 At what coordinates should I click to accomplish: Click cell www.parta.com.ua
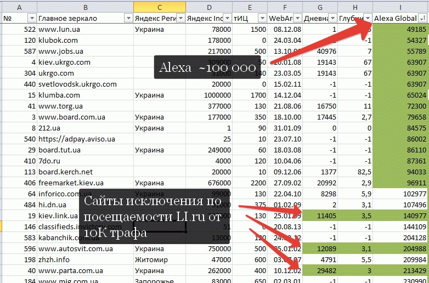[86, 271]
